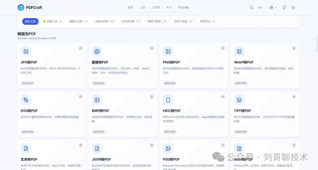Viewport: 318px width, 170px height.
Task: Select the HEIC转PDF phone-shaped icon
Action: [x=168, y=100]
